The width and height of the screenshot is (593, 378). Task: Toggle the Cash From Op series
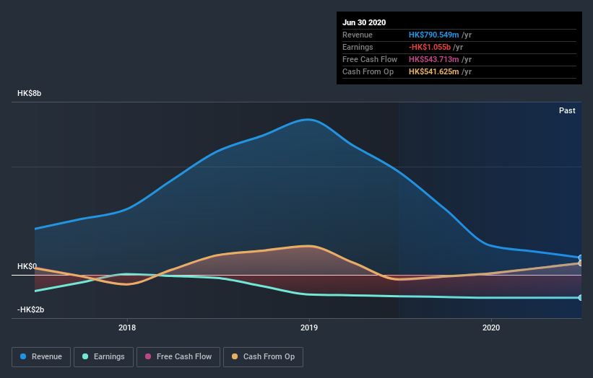pyautogui.click(x=263, y=357)
